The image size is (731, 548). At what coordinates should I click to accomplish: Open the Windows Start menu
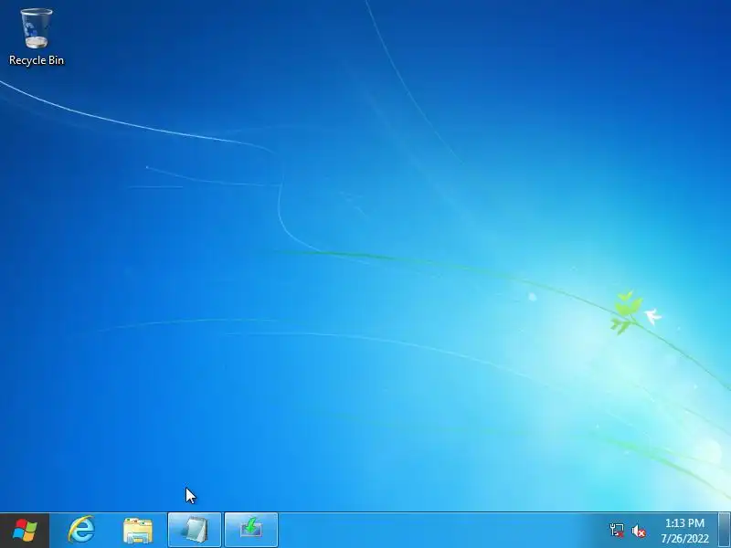[25, 531]
